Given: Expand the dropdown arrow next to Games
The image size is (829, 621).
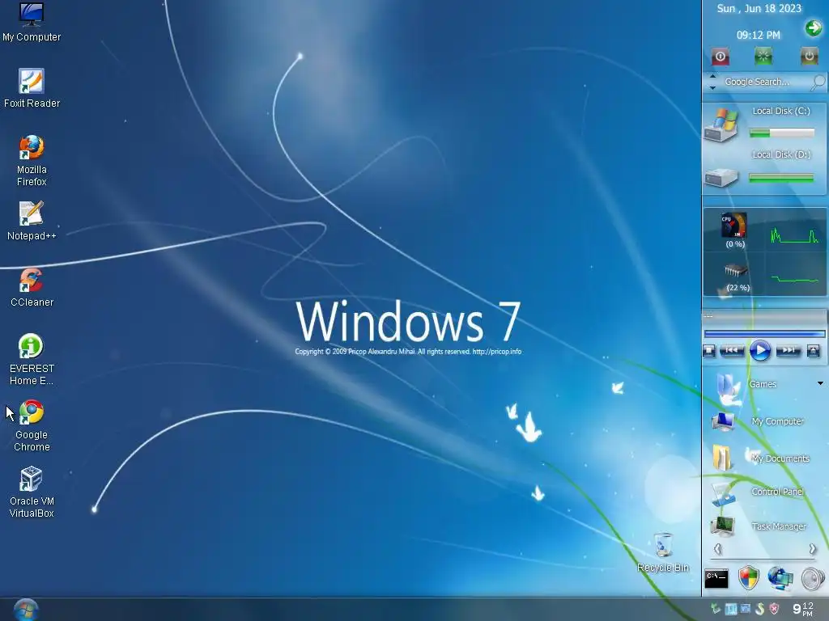Looking at the screenshot, I should tap(820, 383).
